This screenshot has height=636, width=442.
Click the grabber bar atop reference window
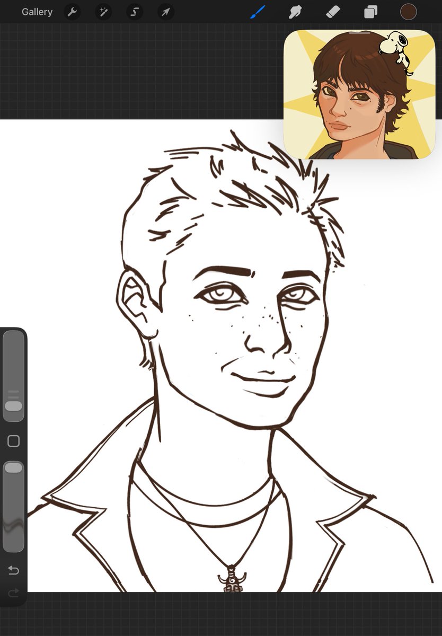[x=359, y=33]
